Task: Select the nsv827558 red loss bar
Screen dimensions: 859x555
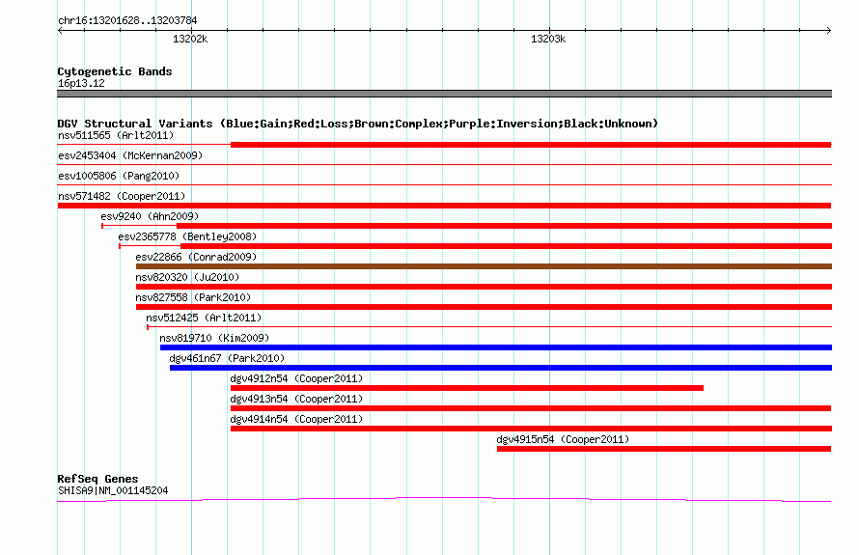Action: pyautogui.click(x=484, y=307)
